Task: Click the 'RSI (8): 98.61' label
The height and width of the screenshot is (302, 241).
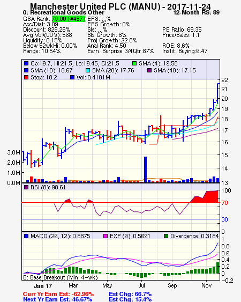Action: coord(48,187)
